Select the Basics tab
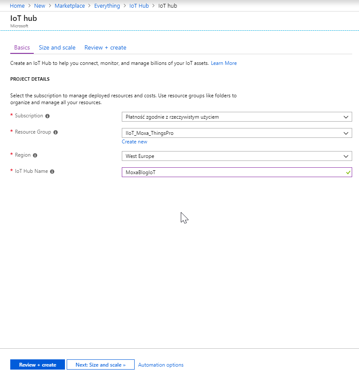 pos(22,48)
